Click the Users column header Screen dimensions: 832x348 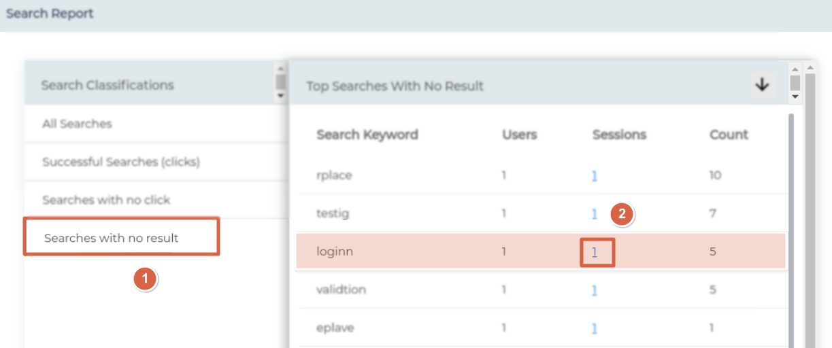pyautogui.click(x=519, y=135)
